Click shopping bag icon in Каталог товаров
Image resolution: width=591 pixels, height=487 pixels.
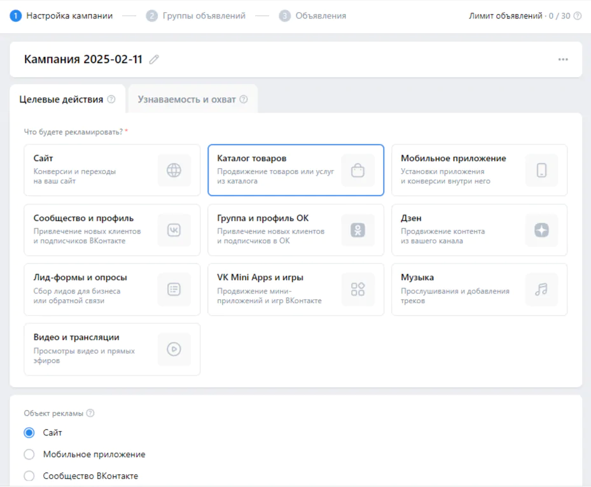[x=358, y=170]
